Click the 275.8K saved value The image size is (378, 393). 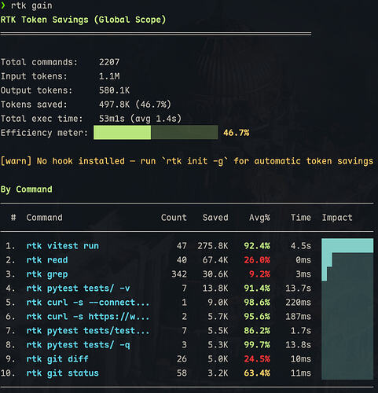pos(213,246)
